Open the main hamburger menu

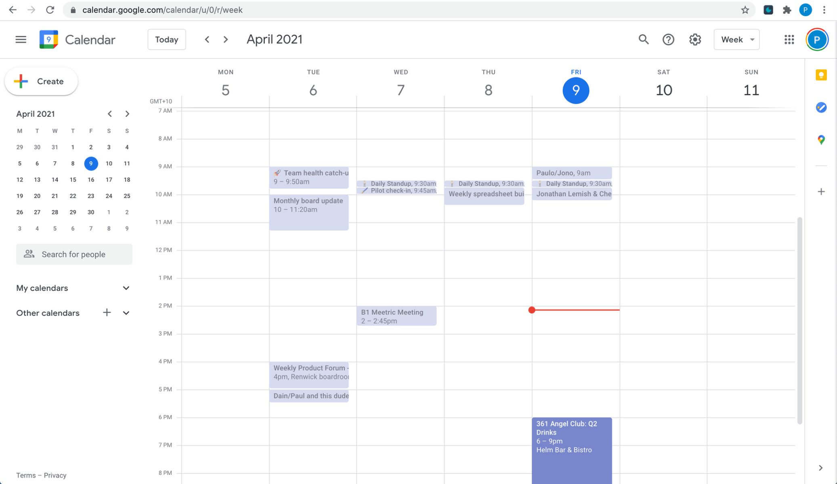pyautogui.click(x=21, y=40)
